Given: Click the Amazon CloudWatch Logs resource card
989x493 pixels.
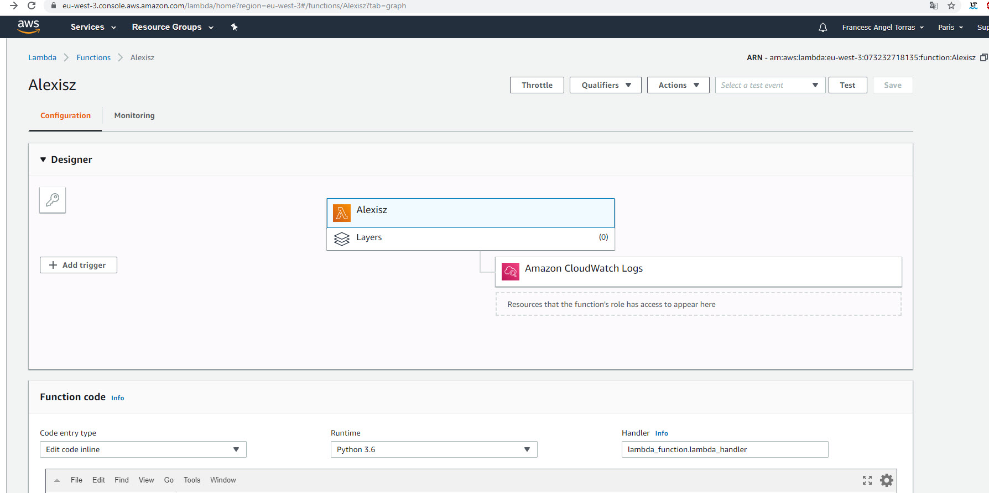Looking at the screenshot, I should [x=699, y=272].
